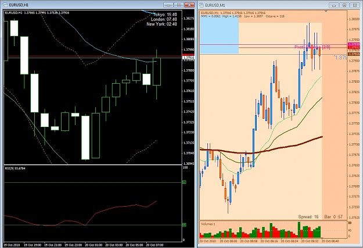Close the EURUSD,M1 chart window
The width and height of the screenshot is (363, 248).
click(355, 5)
